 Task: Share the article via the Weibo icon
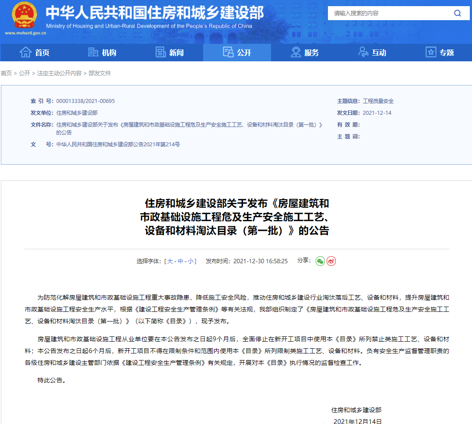click(x=331, y=261)
